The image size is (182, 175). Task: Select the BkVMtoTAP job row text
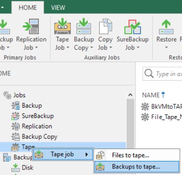[x=167, y=106]
